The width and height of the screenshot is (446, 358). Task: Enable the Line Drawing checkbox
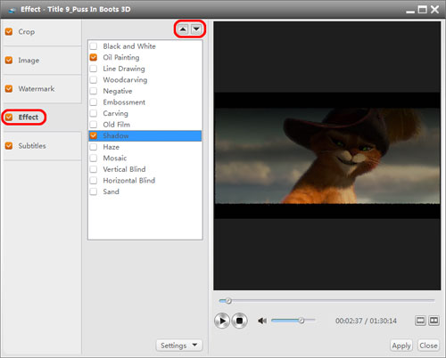point(94,69)
